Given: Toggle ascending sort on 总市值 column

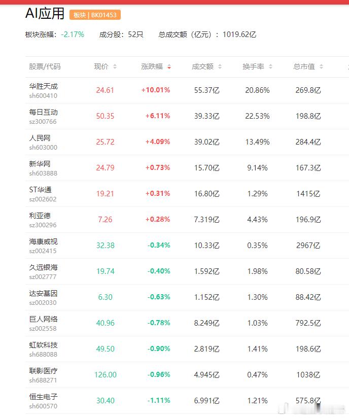Looking at the screenshot, I should coord(322,64).
